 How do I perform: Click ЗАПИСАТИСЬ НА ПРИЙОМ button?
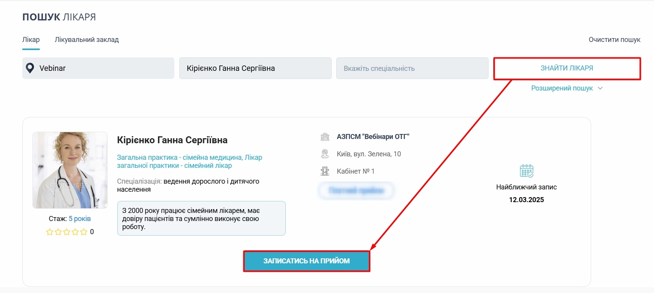pyautogui.click(x=307, y=261)
